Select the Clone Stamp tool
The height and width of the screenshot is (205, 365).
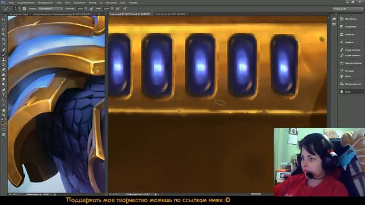click(x=3, y=59)
